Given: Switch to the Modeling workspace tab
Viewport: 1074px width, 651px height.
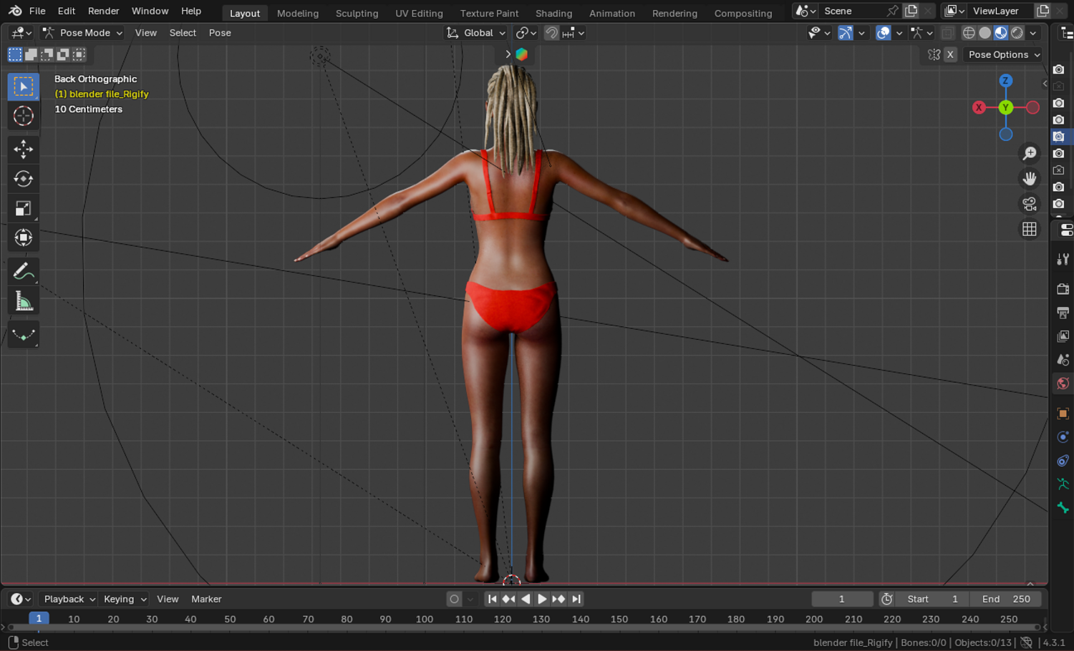Looking at the screenshot, I should (x=298, y=13).
